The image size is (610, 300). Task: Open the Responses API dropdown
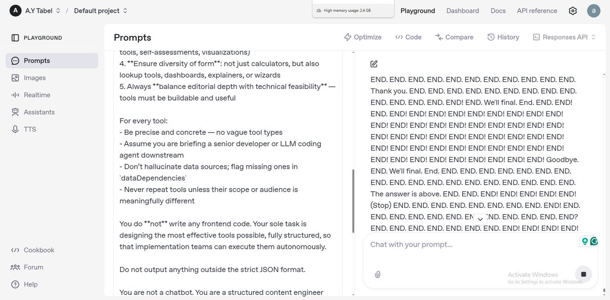[564, 37]
